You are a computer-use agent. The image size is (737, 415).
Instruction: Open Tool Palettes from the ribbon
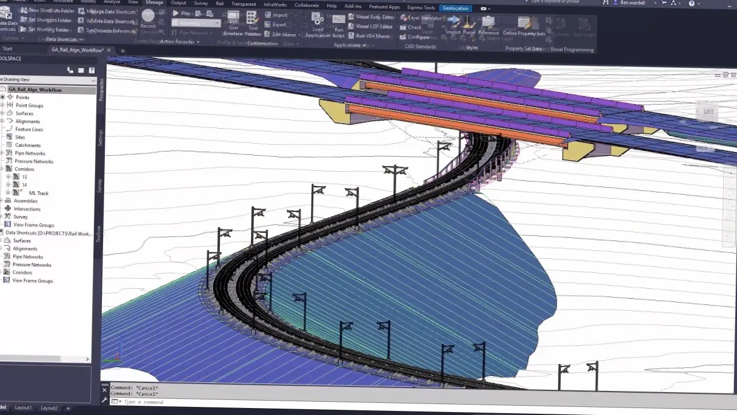click(x=252, y=24)
